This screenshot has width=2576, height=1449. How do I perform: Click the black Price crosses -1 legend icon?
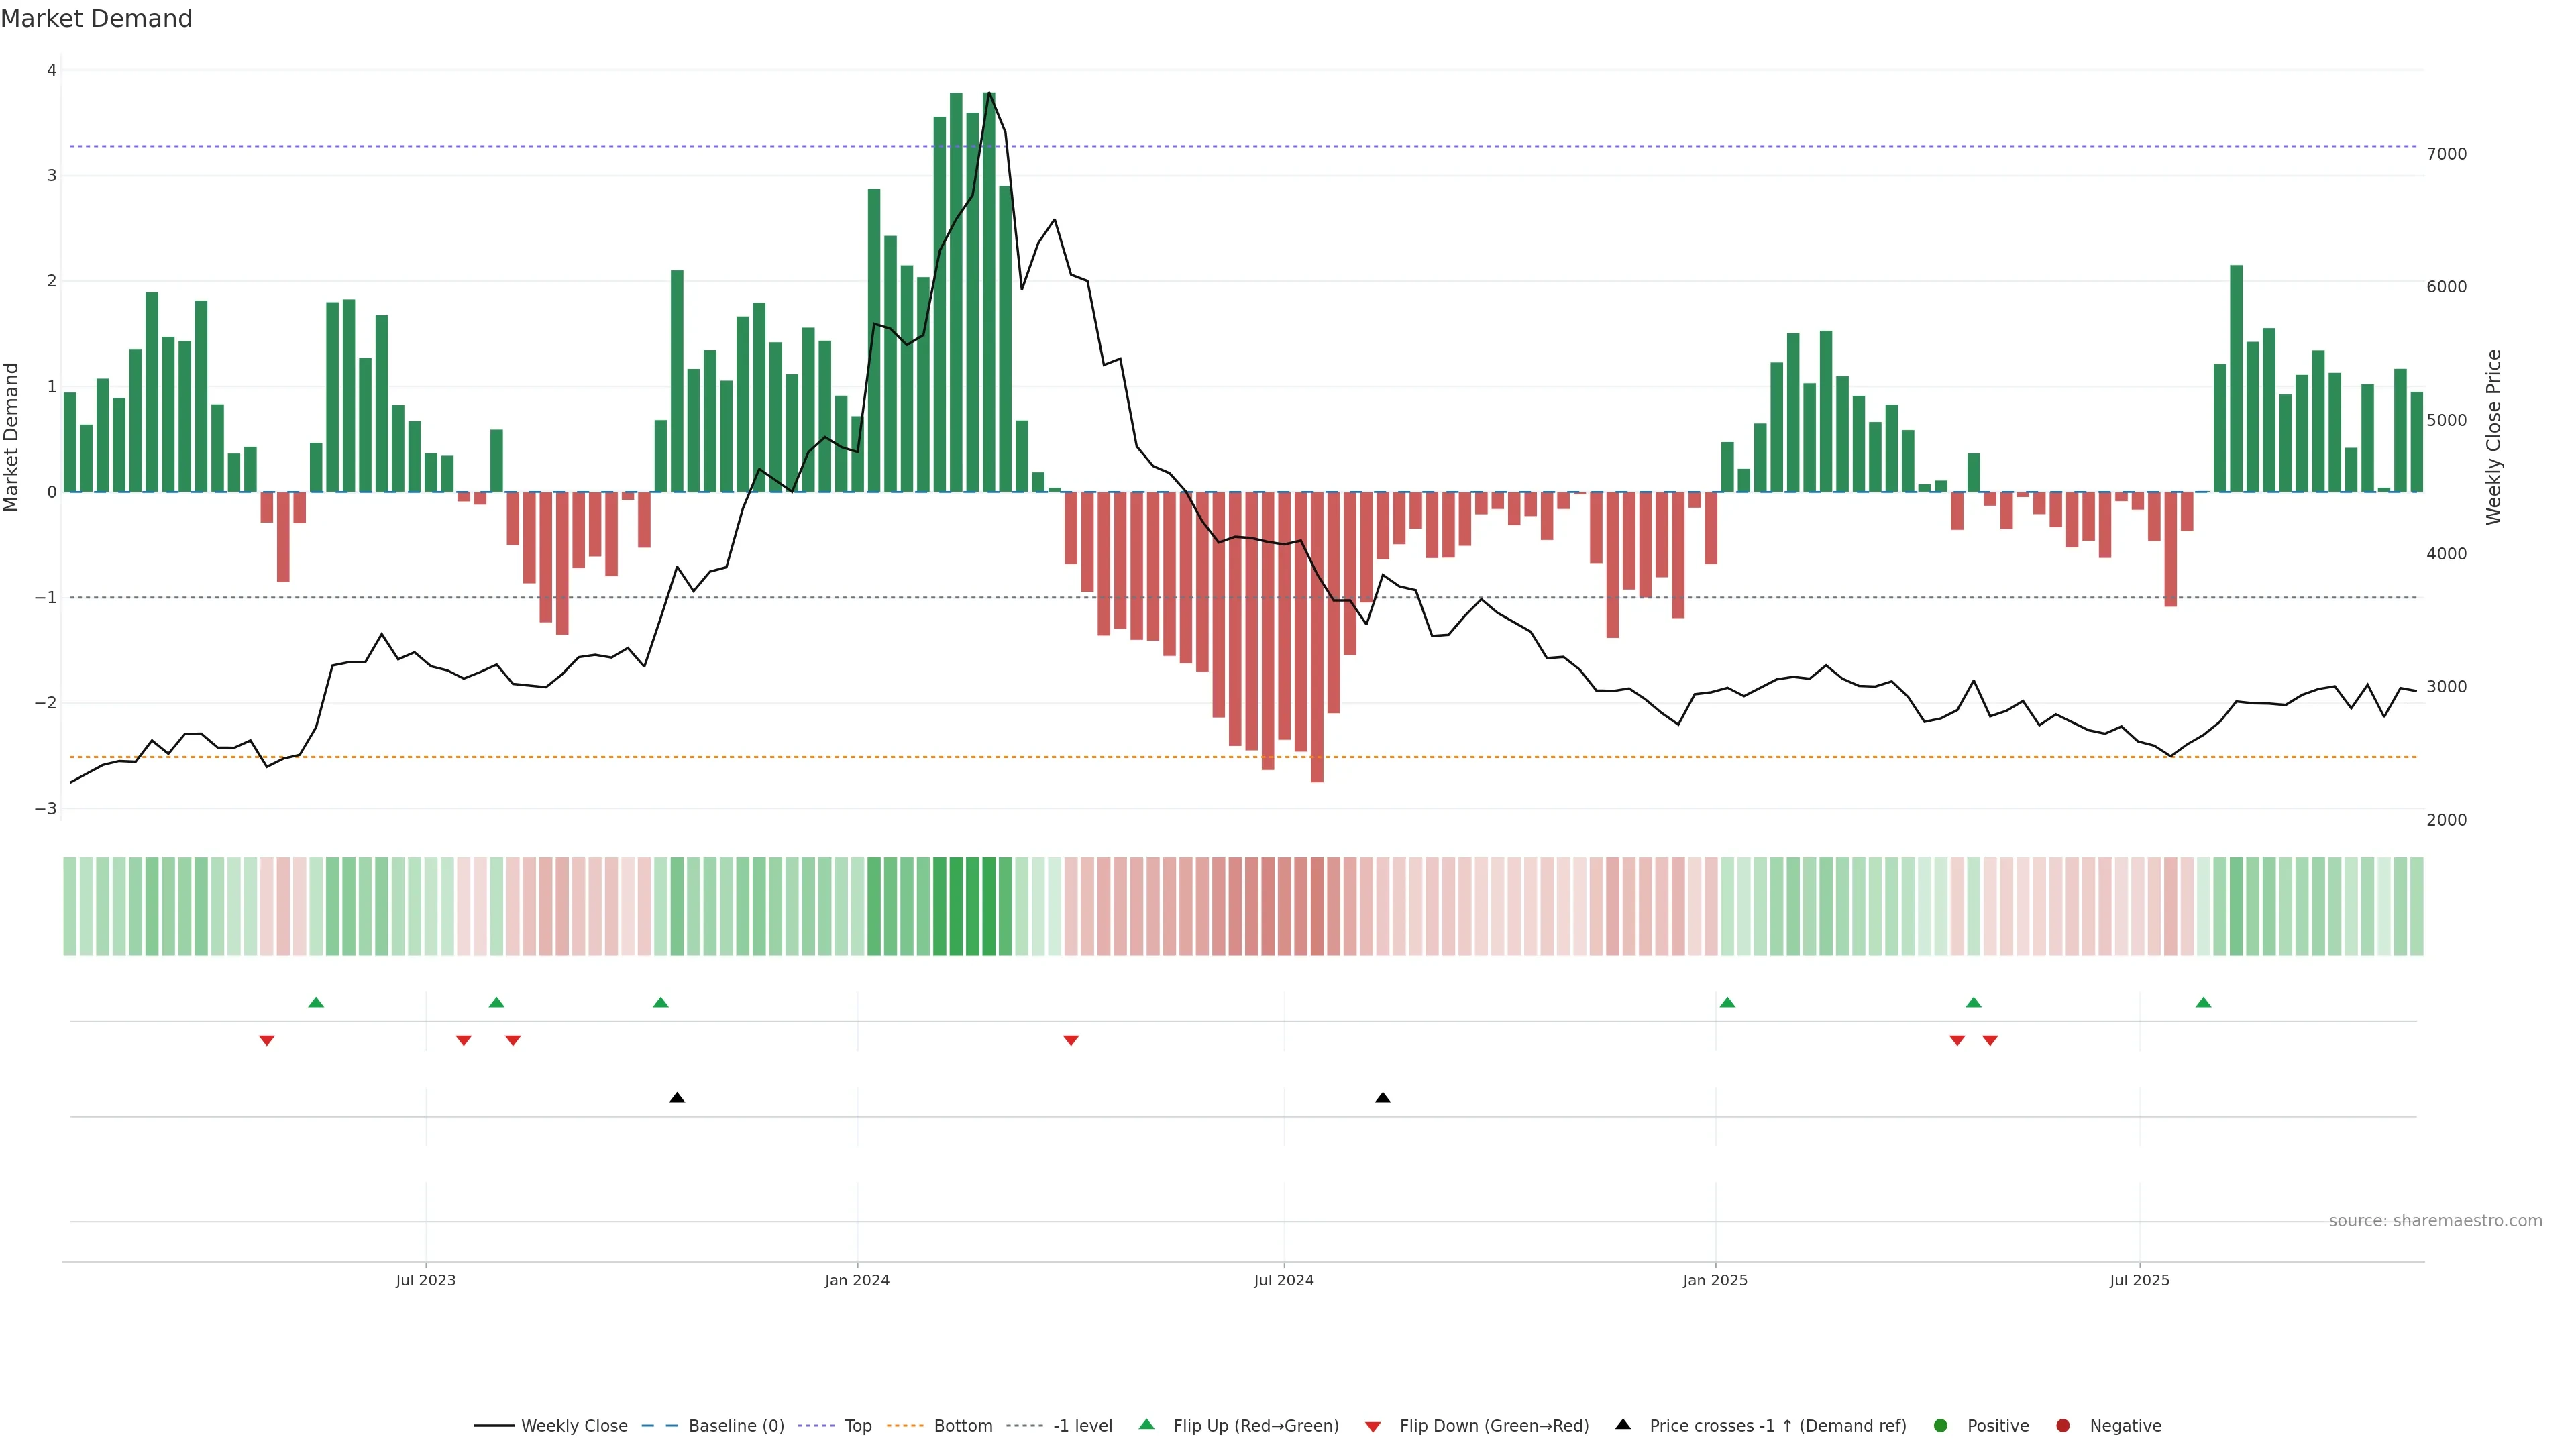click(1623, 1425)
